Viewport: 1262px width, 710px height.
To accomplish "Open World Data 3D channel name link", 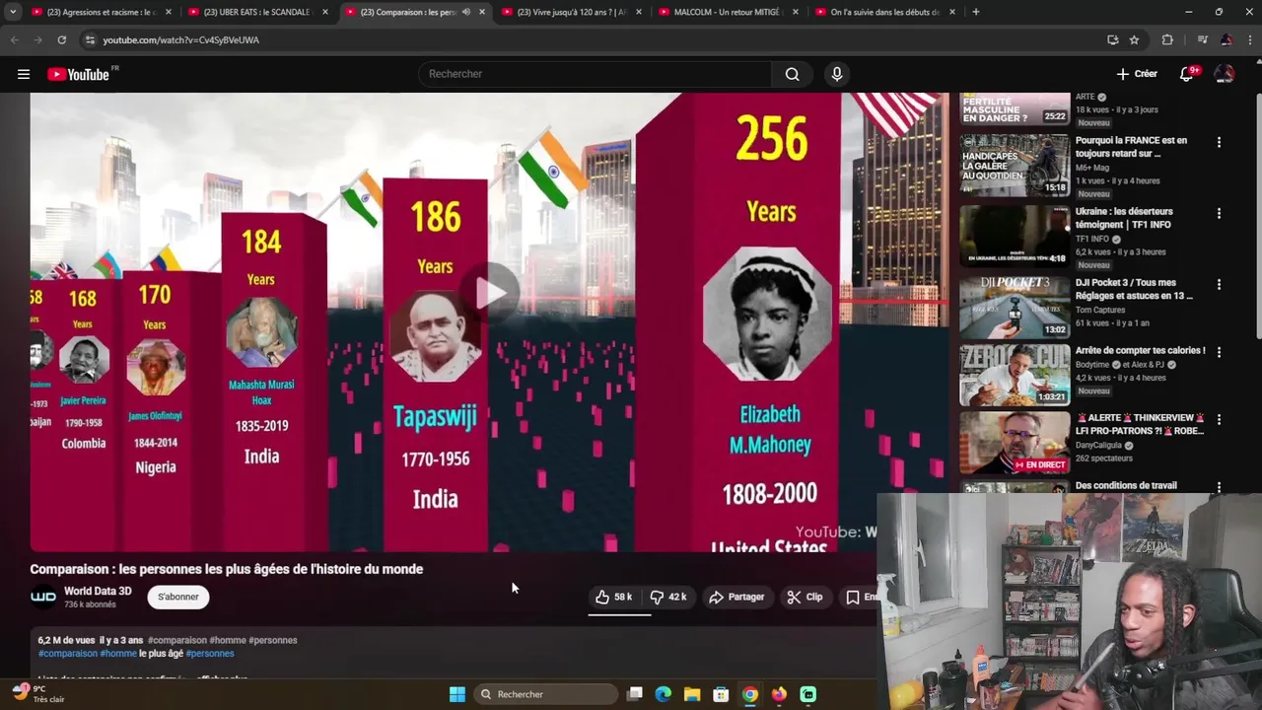I will [x=98, y=591].
